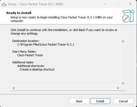This screenshot has height=107, width=137.
Task: Select the 'Create a desktop shortcut' line
Action: 37,69
